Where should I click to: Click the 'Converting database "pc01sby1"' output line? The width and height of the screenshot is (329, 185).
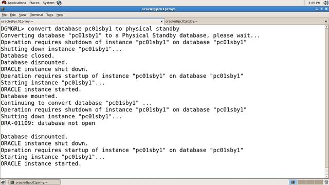point(130,35)
